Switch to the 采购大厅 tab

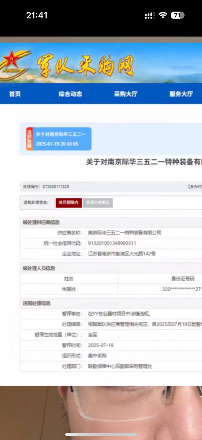coord(126,94)
